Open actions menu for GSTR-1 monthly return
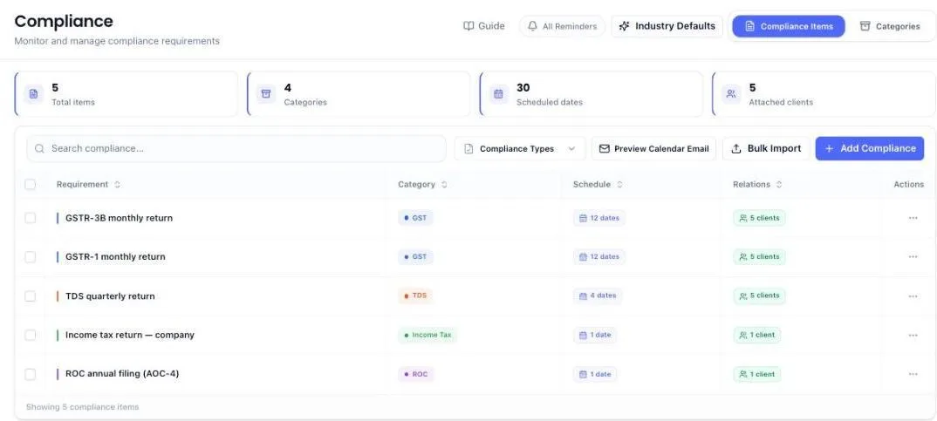Viewport: 937px width, 421px height. click(x=913, y=257)
